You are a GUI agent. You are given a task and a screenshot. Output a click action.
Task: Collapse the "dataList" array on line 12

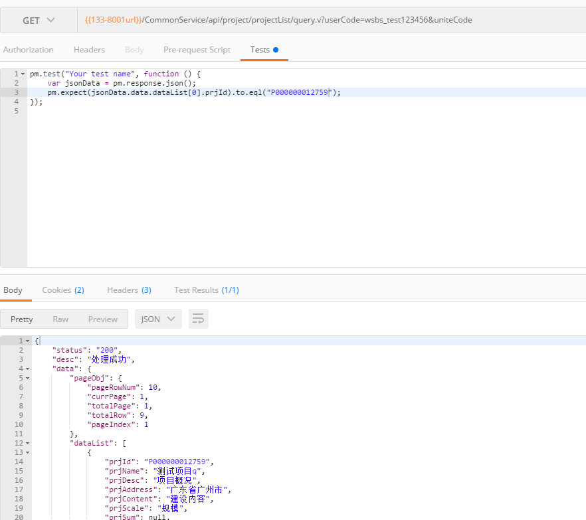tap(28, 443)
